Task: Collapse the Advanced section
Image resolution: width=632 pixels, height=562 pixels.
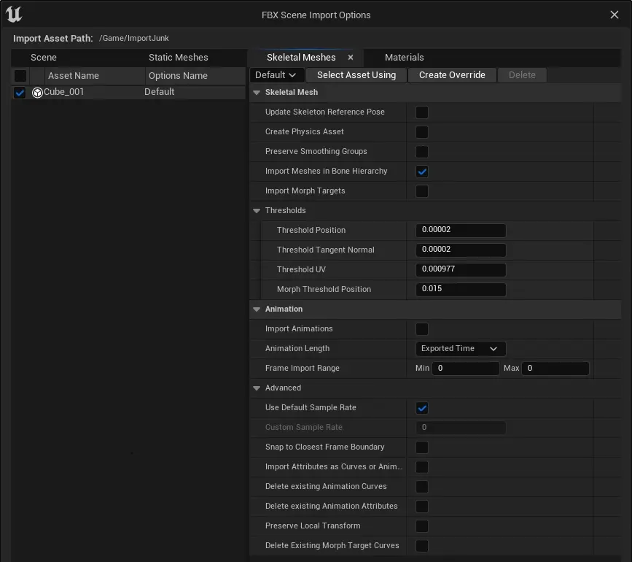Action: click(257, 388)
